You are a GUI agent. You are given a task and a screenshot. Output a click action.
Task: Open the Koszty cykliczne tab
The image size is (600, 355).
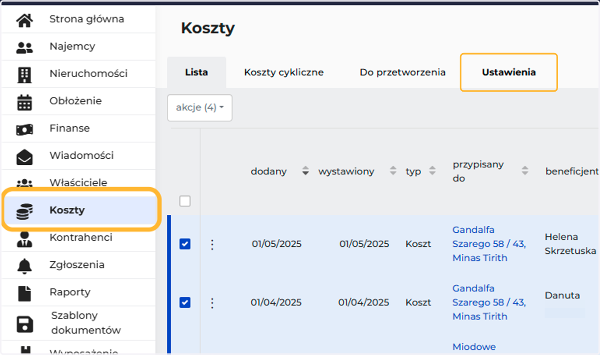point(283,72)
